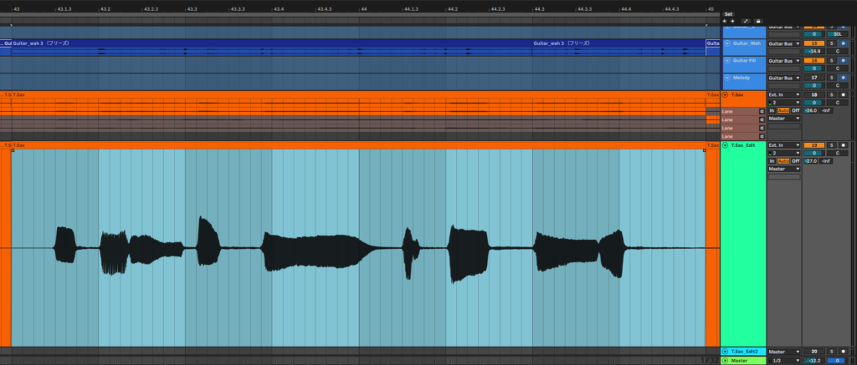Open T.Sax_Edit2 Master output dropdown
The width and height of the screenshot is (857, 365).
pyautogui.click(x=785, y=352)
